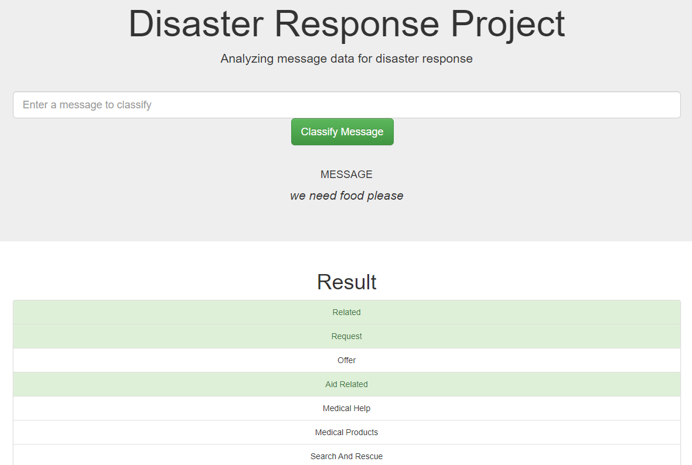Click the highlighted Related label text
The width and height of the screenshot is (692, 465).
coord(346,312)
